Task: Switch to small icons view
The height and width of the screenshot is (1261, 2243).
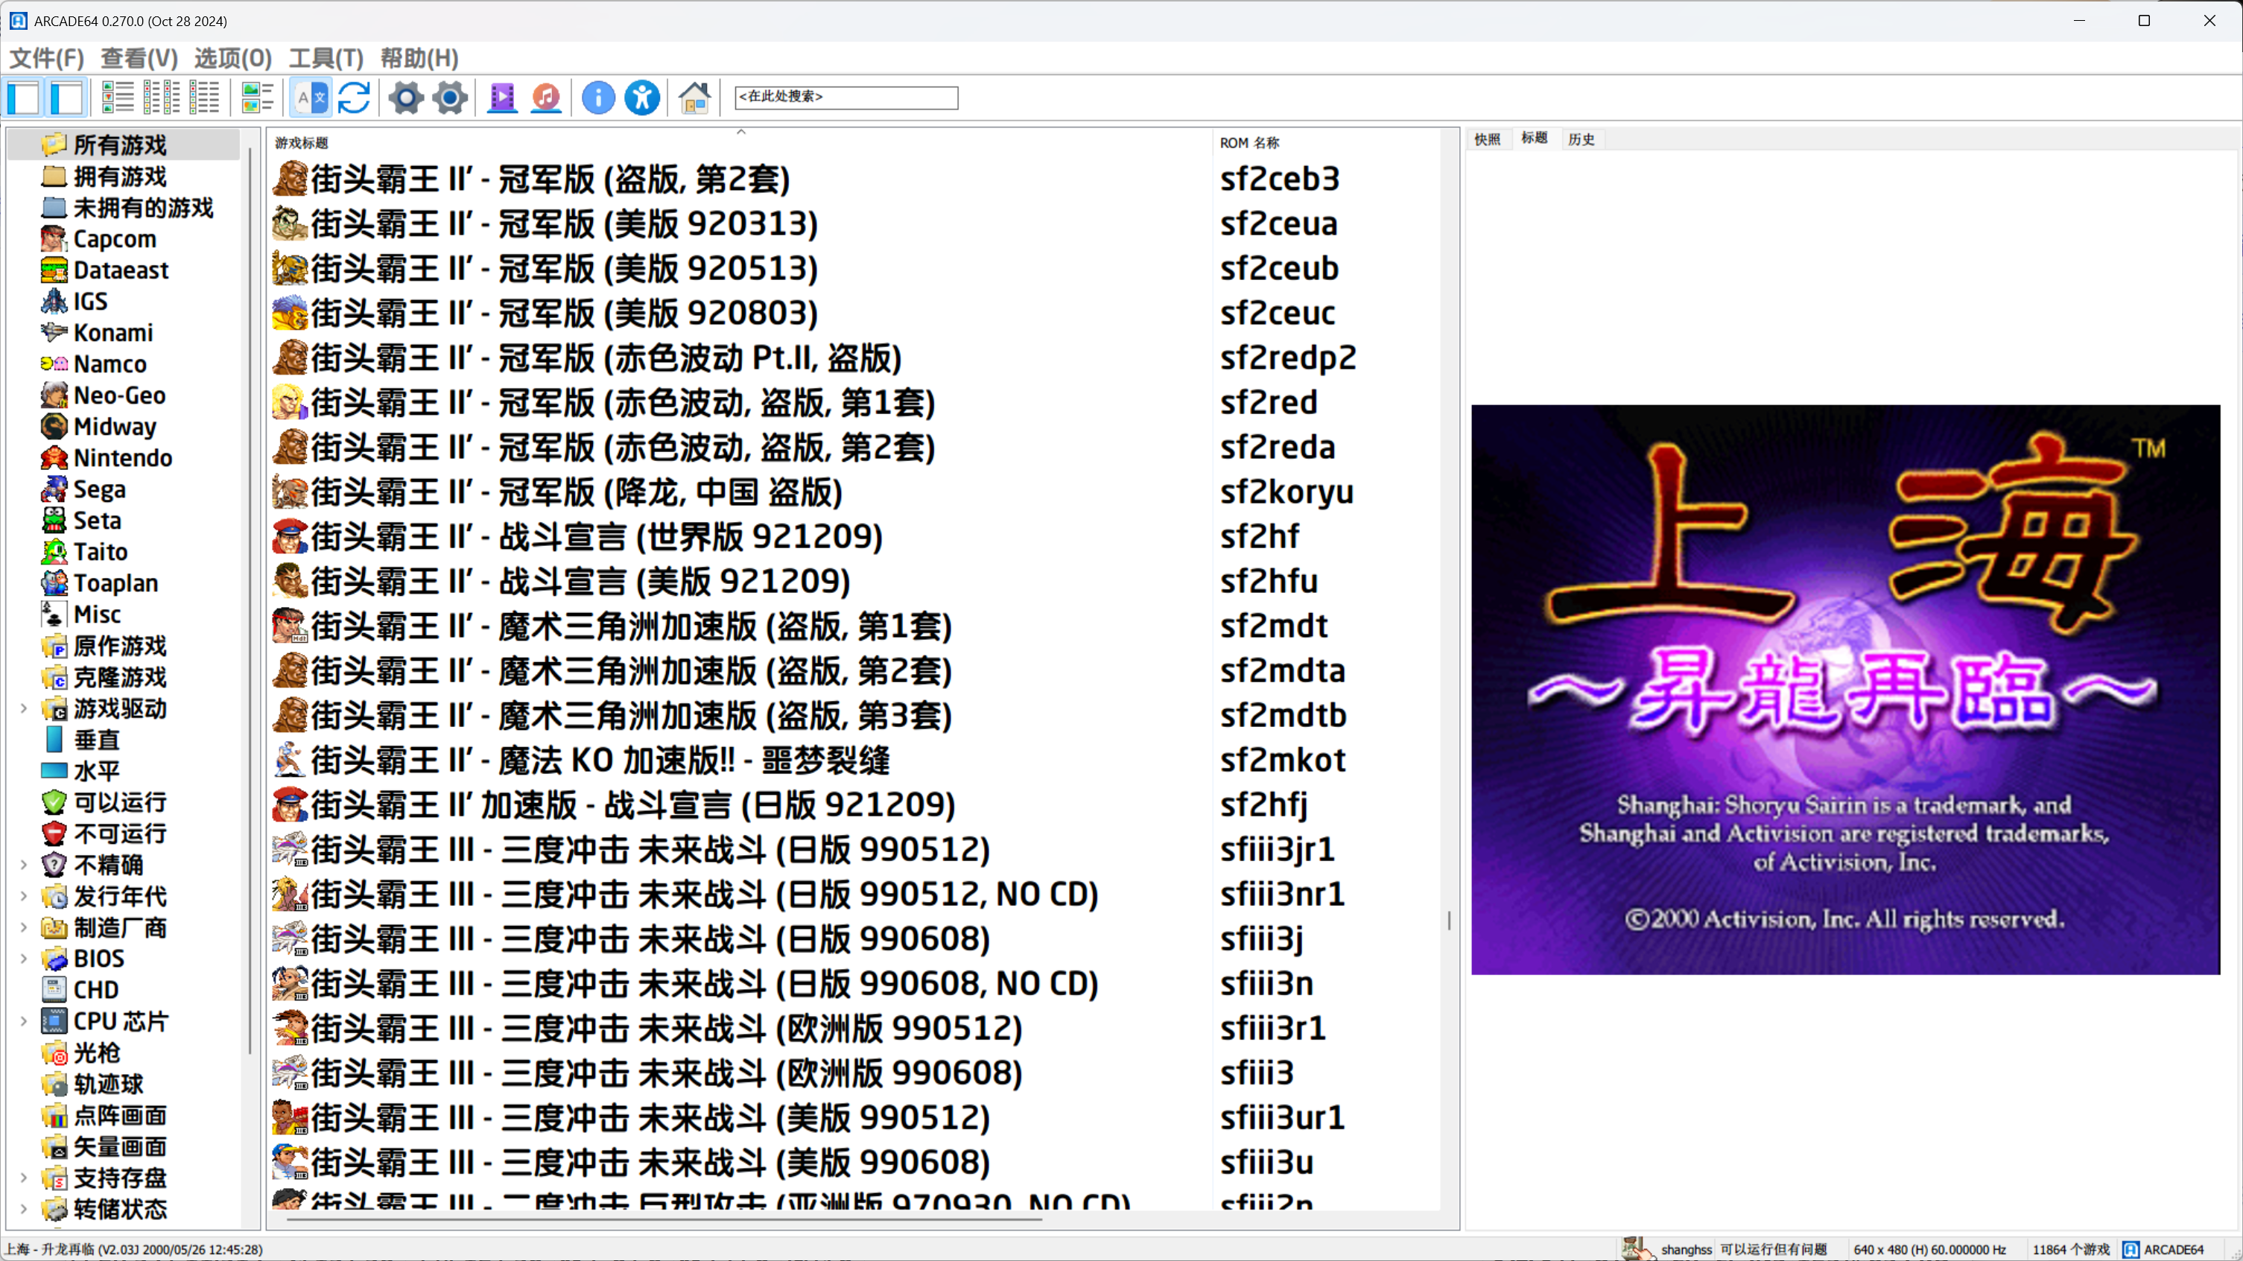Action: tap(161, 98)
